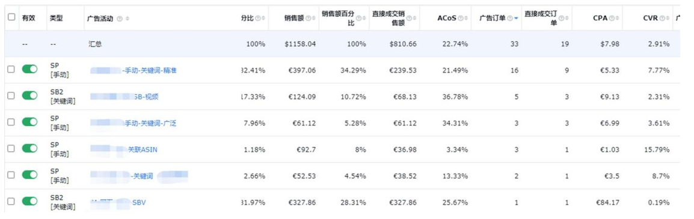694x219 pixels.
Task: Click the help icon next to 广告订单
Action: point(510,18)
